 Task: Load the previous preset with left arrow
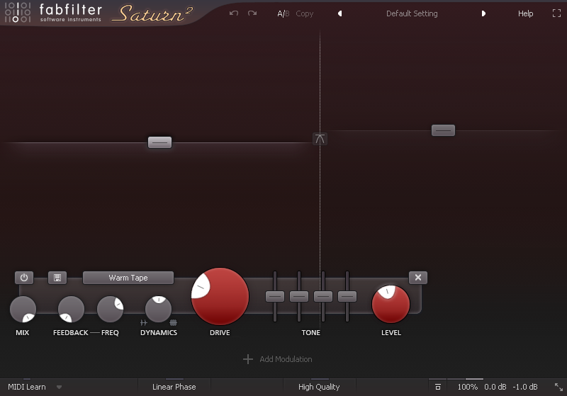(x=340, y=13)
